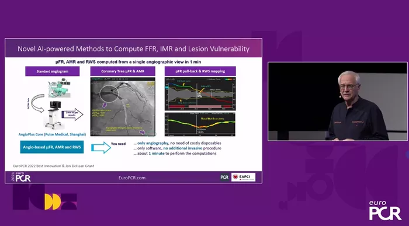
Task: Click the 'Angio-based µFR, AMR and RWS' box
Action: point(52,147)
